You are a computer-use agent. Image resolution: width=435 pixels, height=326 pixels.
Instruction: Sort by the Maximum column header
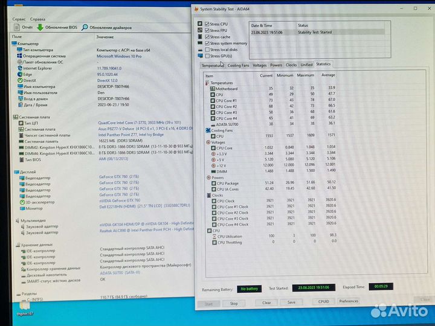pyautogui.click(x=306, y=75)
